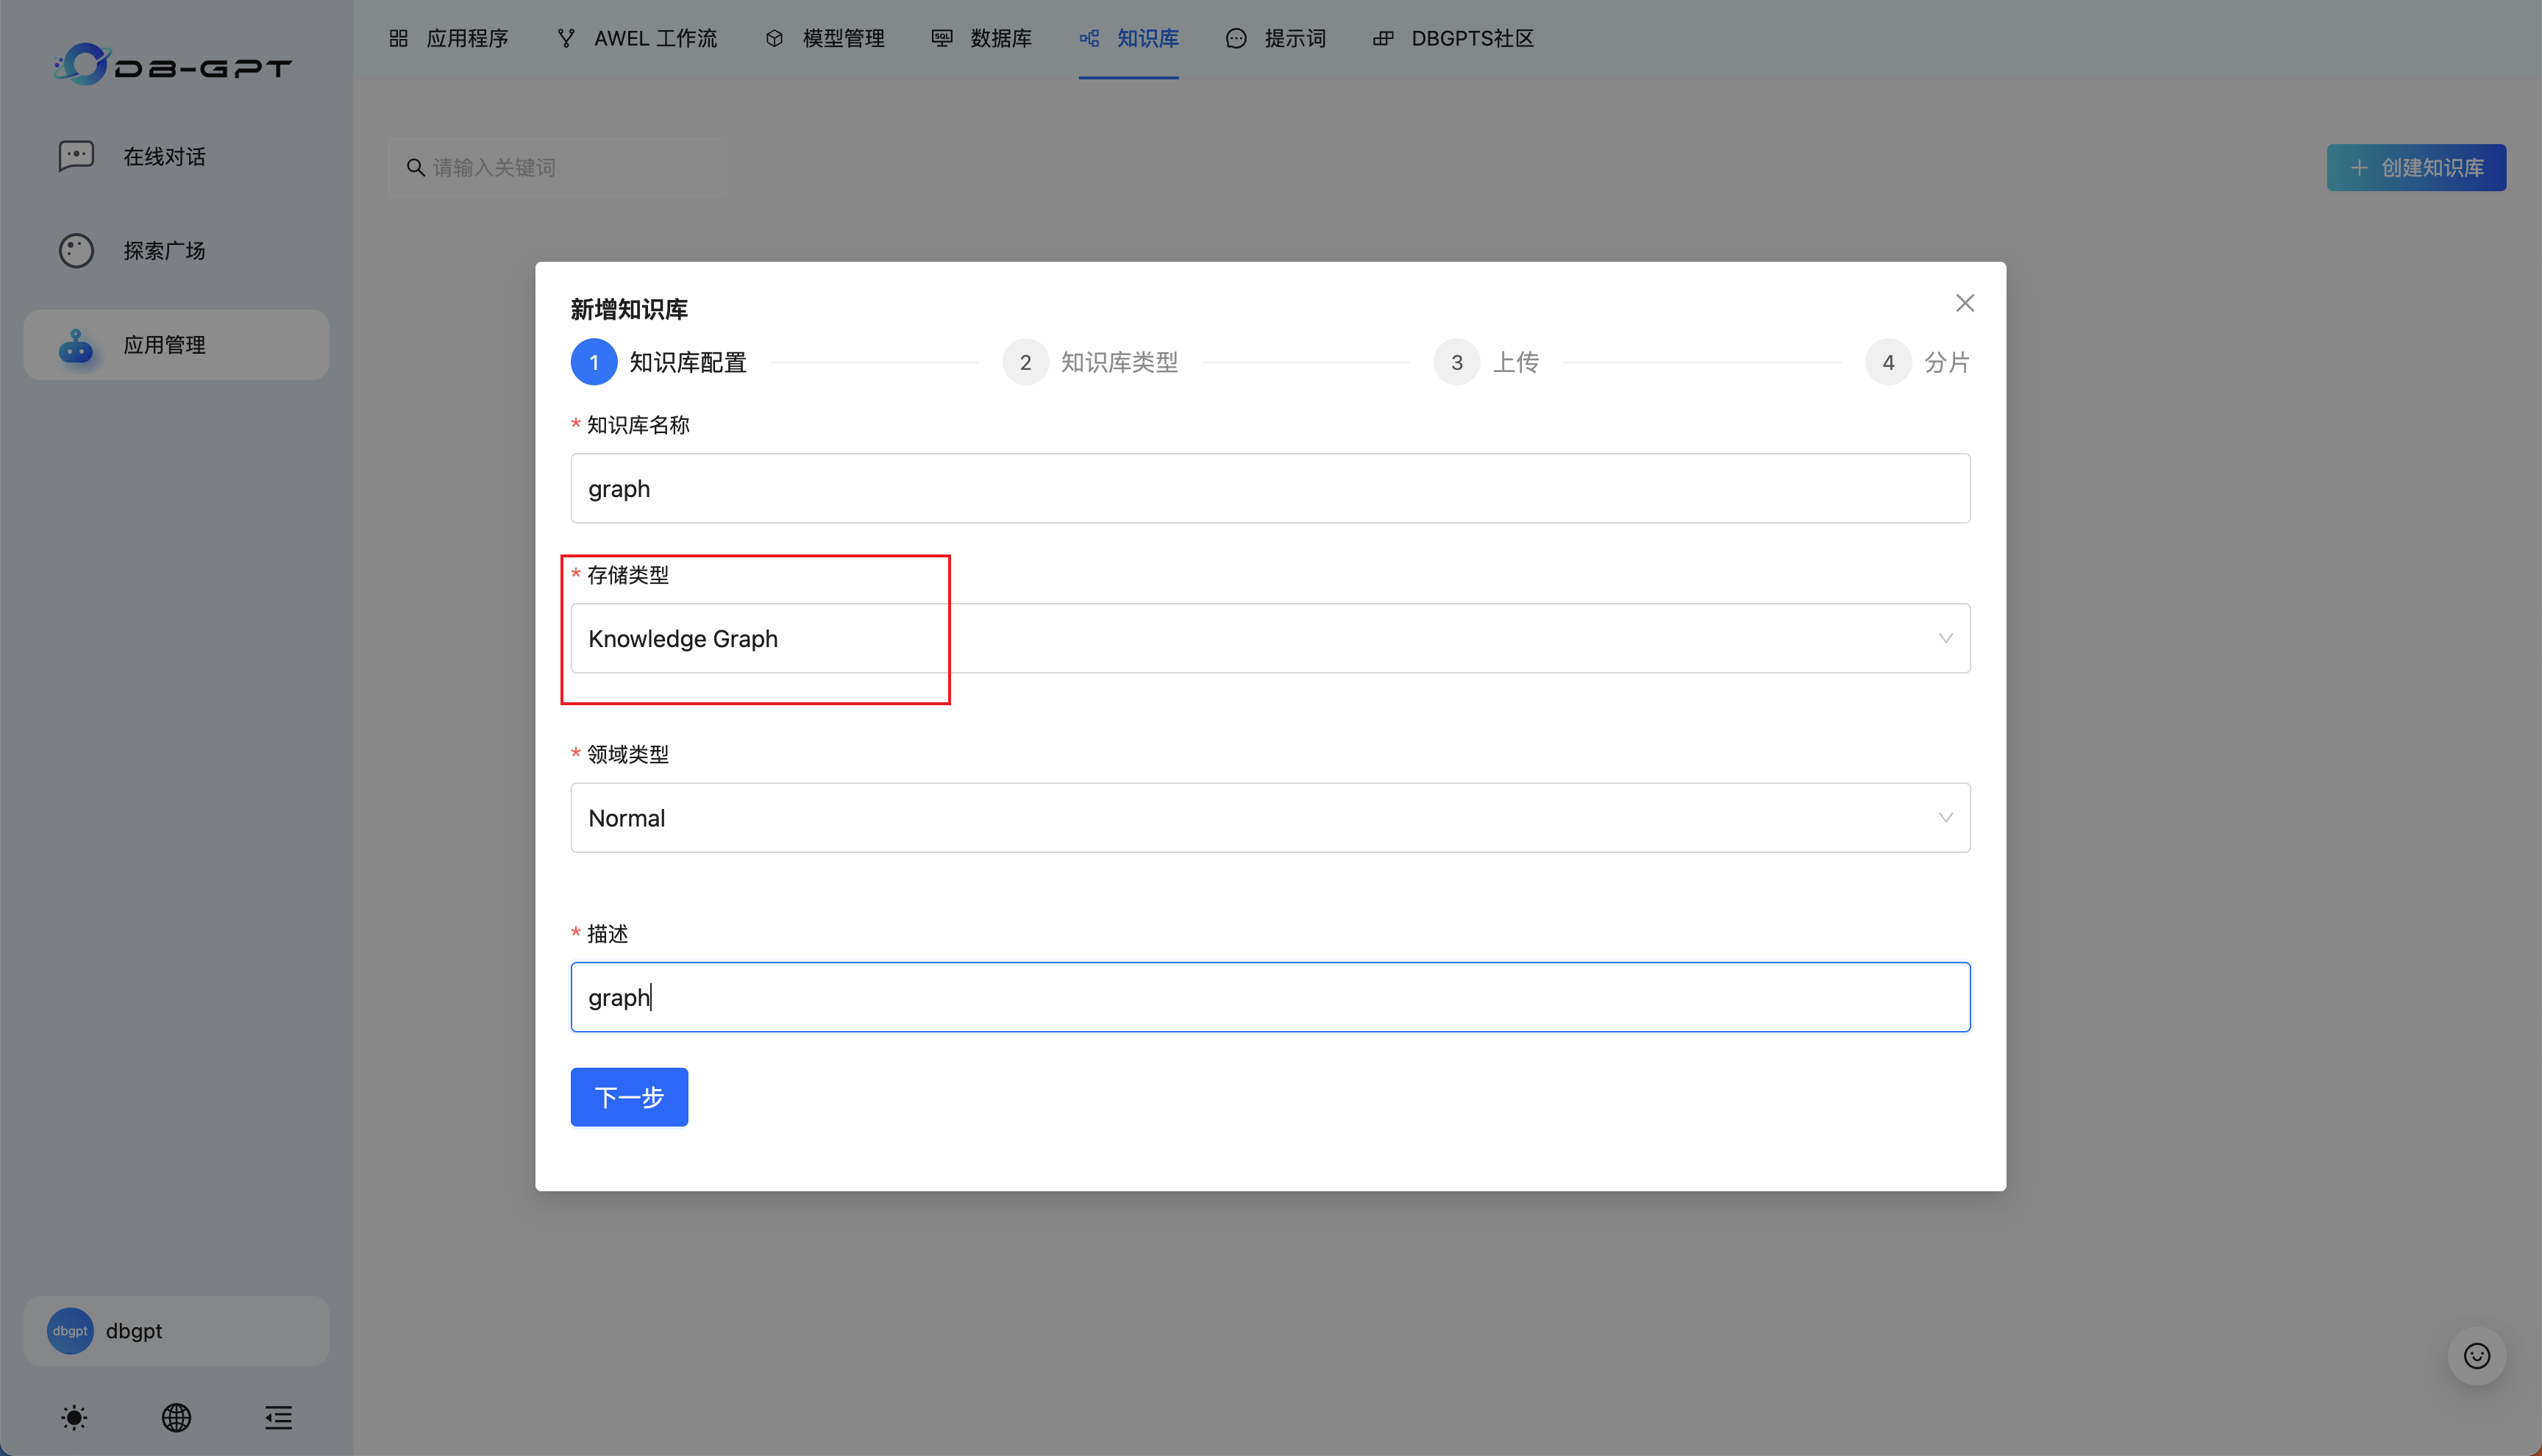Click inside the 描述 text field
The width and height of the screenshot is (2542, 1456).
click(x=1270, y=996)
